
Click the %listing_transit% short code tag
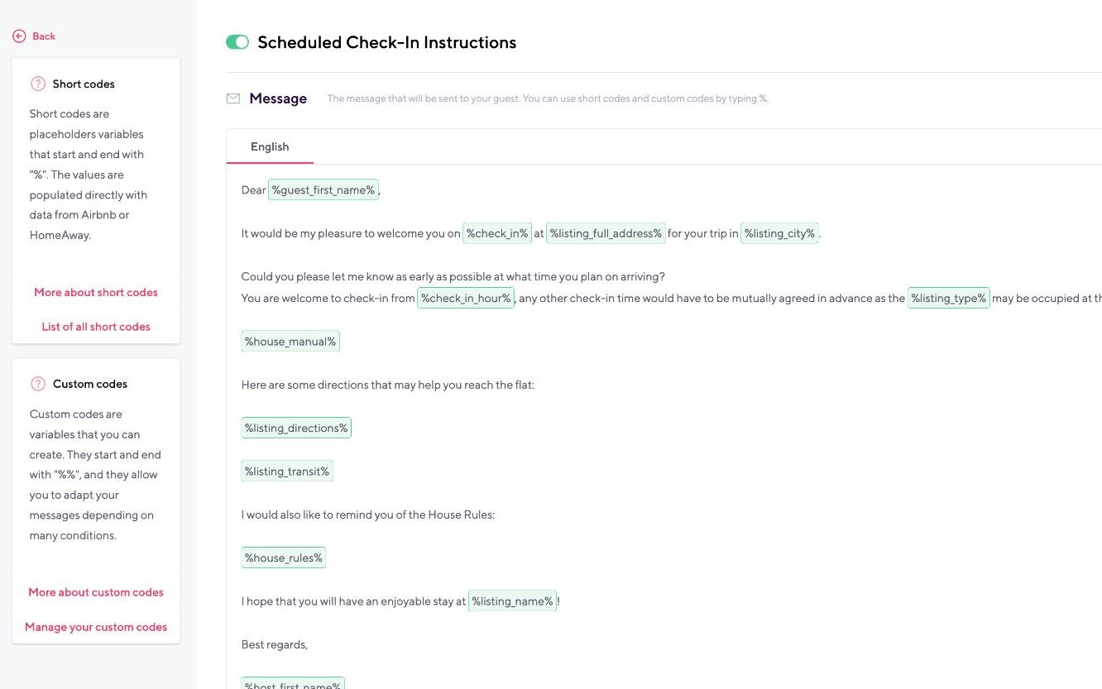pos(287,471)
